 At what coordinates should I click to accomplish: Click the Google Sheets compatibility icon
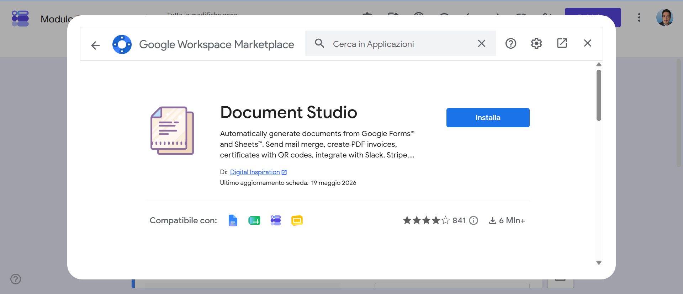click(254, 221)
